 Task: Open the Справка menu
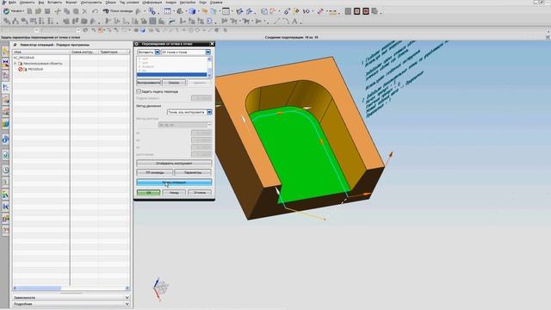coord(216,2)
